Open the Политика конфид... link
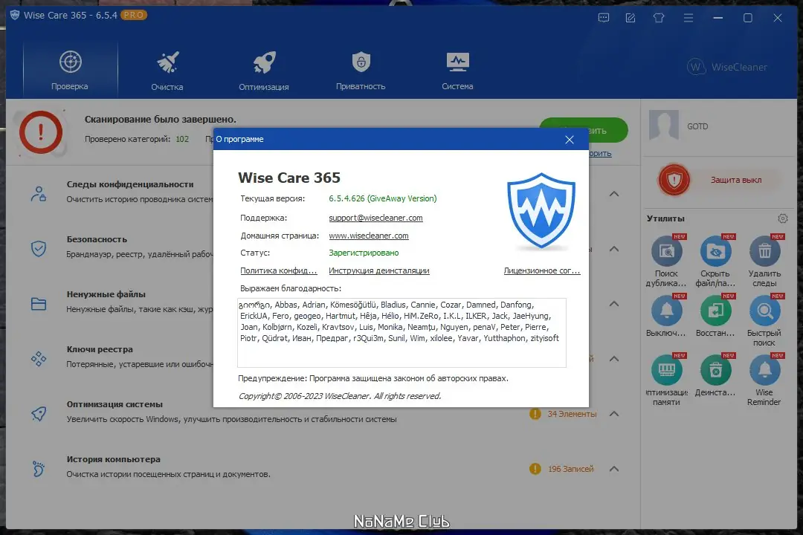The image size is (803, 535). tap(279, 270)
